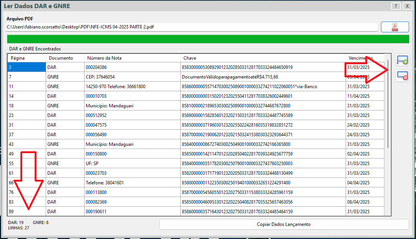
Task: Click the Documento column header
Action: pos(65,58)
